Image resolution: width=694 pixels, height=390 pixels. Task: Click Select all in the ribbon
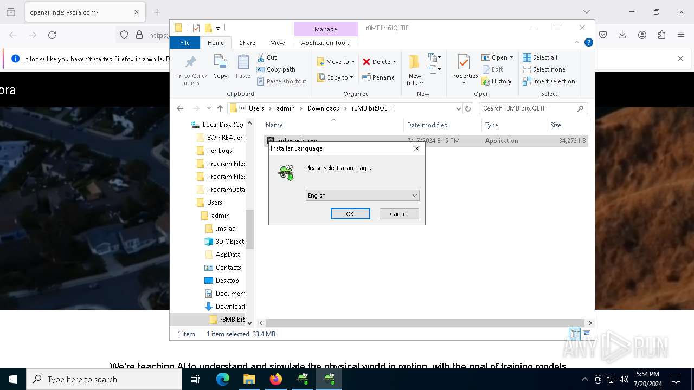[x=540, y=57]
